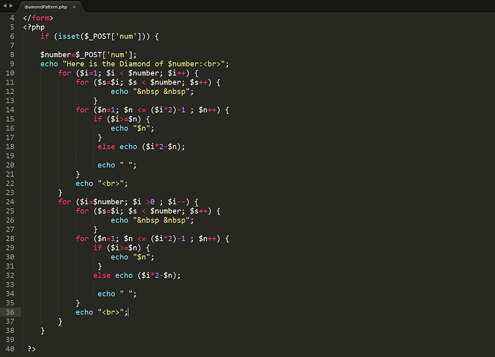The image size is (495, 357).
Task: Click the else keyword on line 18
Action: [106, 147]
